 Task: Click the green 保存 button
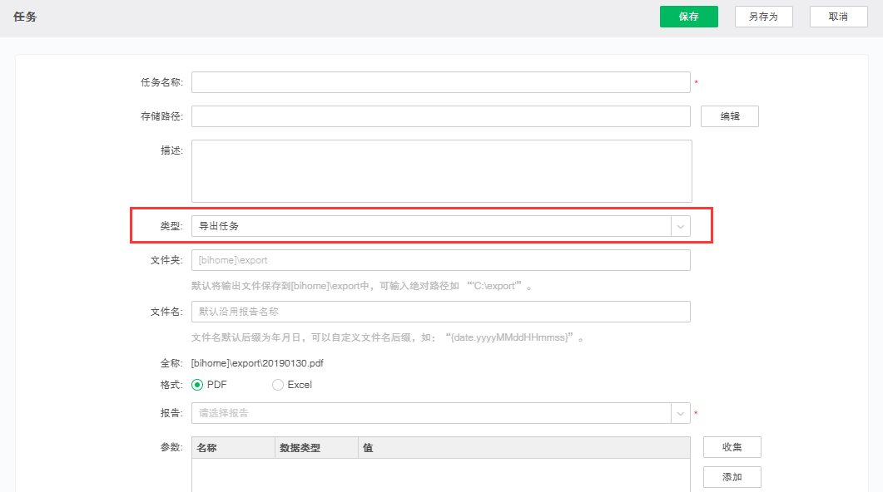click(x=688, y=17)
